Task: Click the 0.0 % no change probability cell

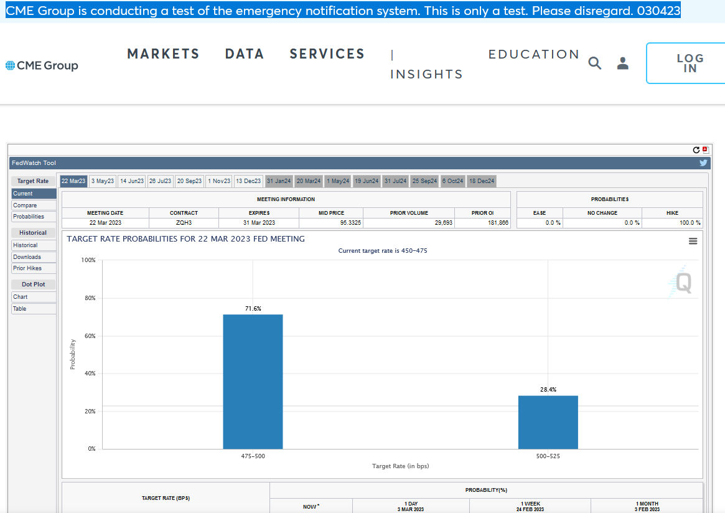Action: pos(602,223)
